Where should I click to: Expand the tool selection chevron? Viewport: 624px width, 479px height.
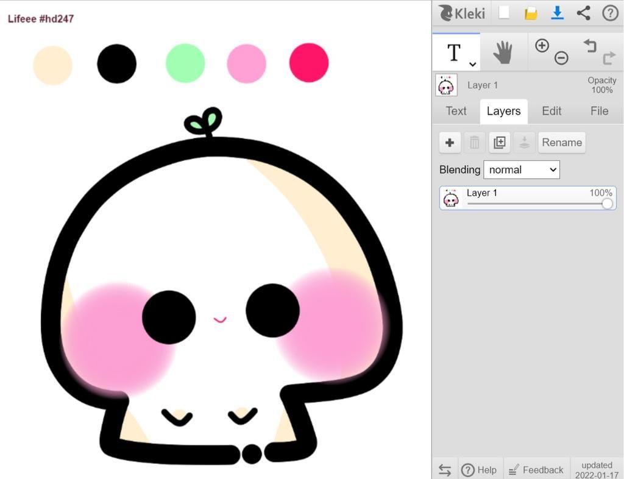click(472, 63)
